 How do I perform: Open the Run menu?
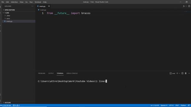[31, 2]
